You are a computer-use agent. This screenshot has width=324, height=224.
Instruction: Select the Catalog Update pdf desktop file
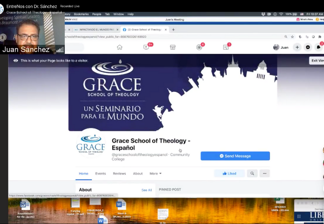pos(75,207)
